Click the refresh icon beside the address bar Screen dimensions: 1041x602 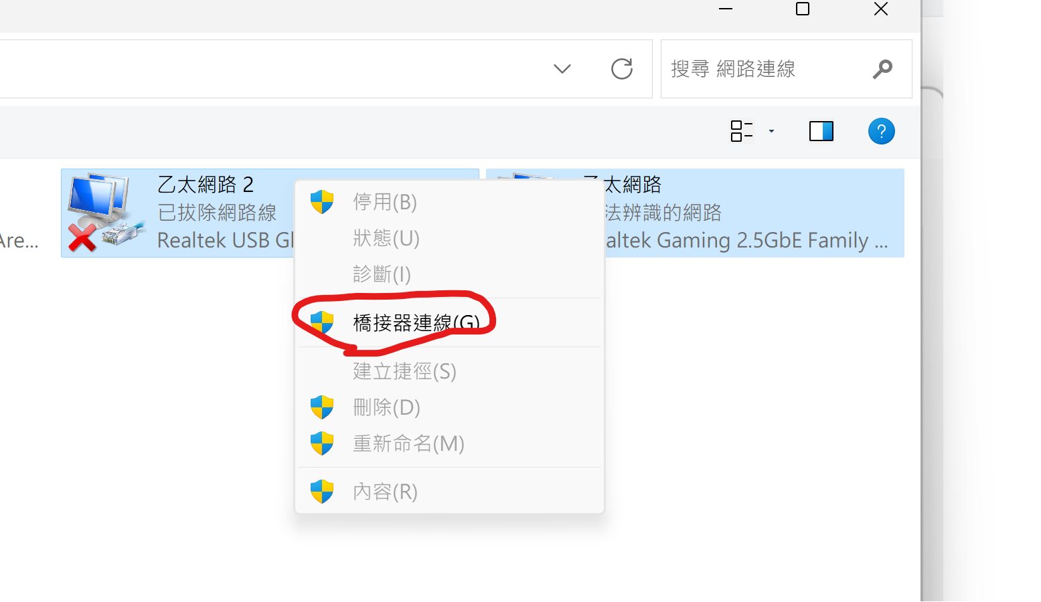pyautogui.click(x=622, y=69)
